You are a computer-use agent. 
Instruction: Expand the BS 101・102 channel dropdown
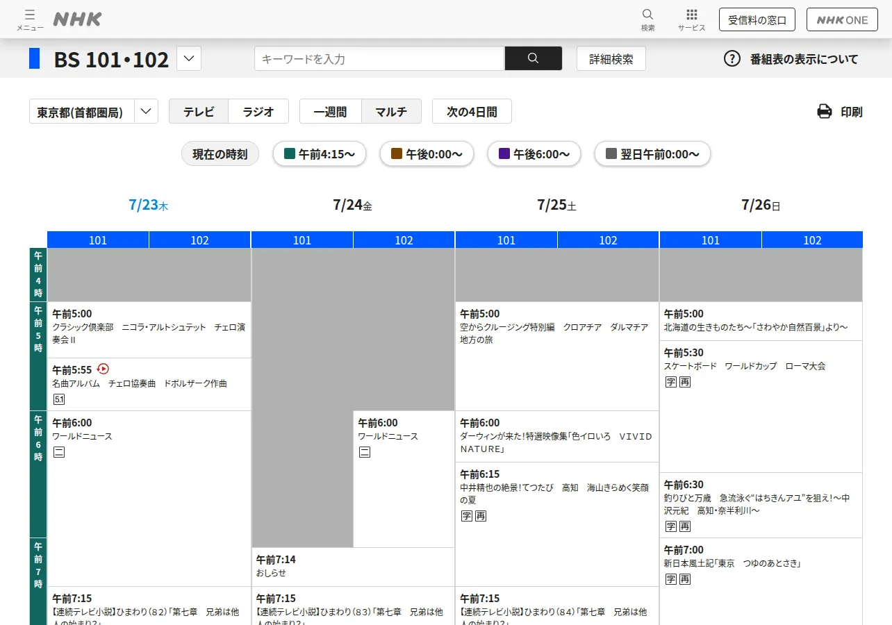[189, 58]
